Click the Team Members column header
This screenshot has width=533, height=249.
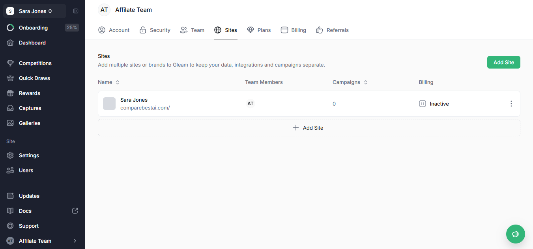[x=264, y=82]
